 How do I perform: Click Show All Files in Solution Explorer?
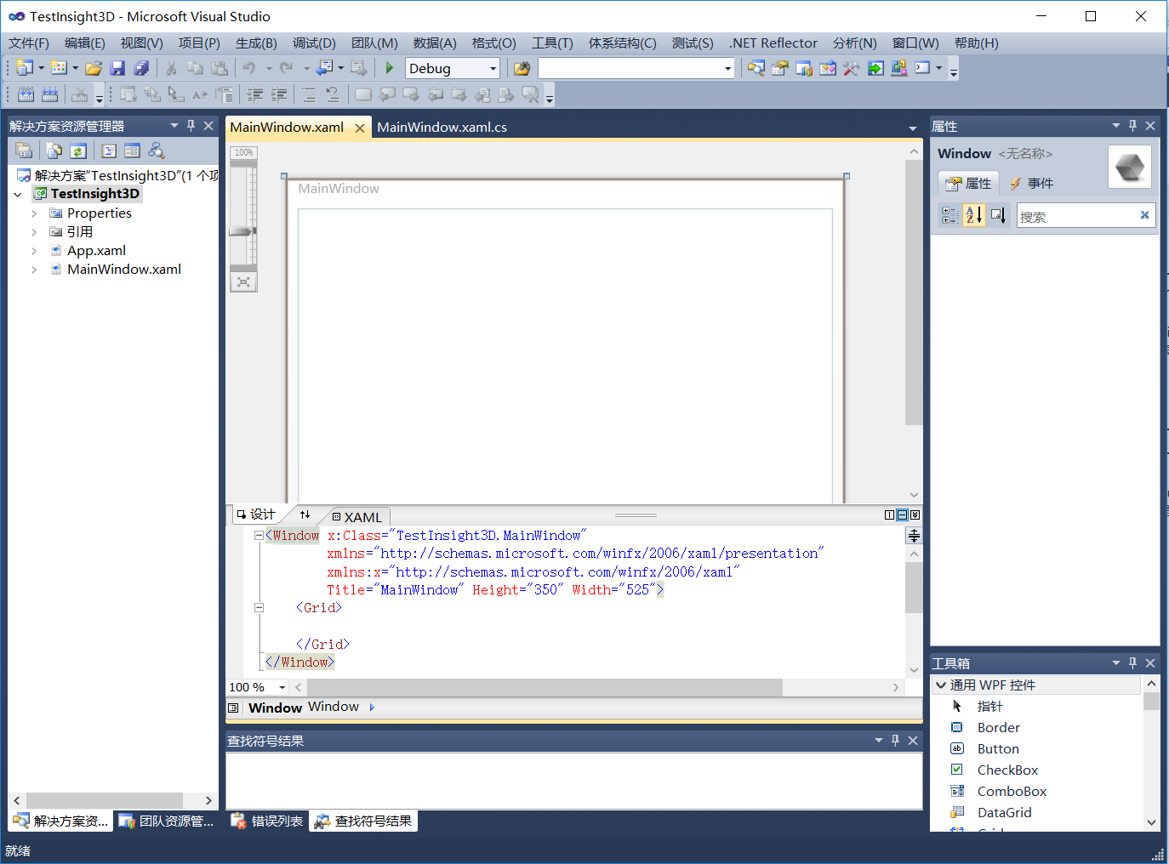[54, 151]
